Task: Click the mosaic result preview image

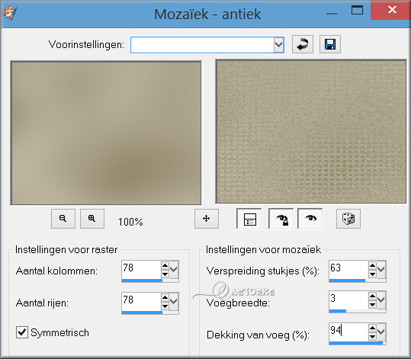Action: (311, 132)
